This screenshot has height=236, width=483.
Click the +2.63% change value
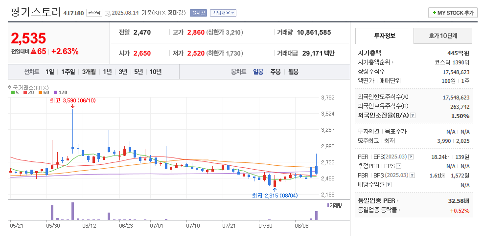point(65,51)
